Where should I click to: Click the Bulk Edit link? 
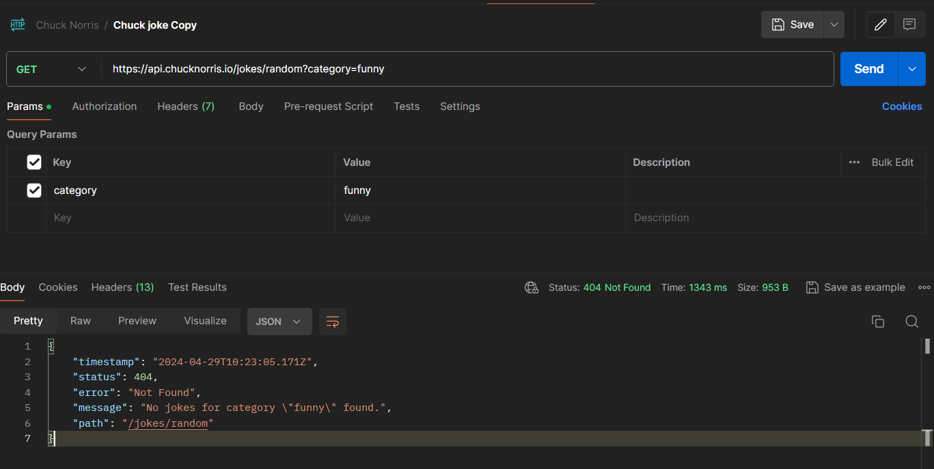pyautogui.click(x=892, y=162)
